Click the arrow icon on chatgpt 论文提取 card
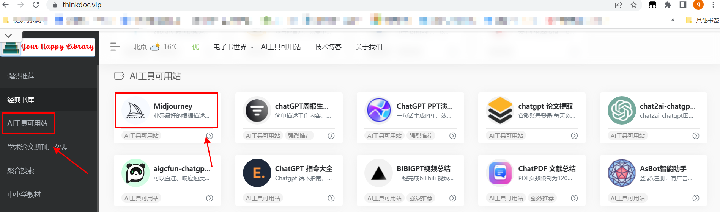The image size is (720, 212). coord(574,136)
